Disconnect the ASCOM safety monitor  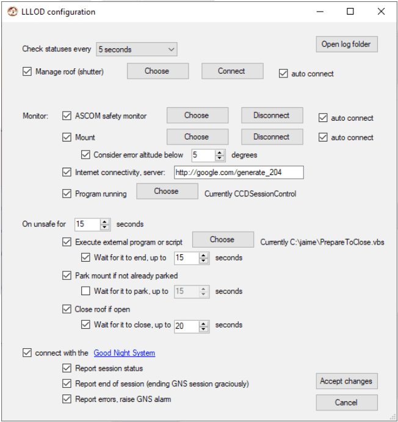click(x=272, y=115)
